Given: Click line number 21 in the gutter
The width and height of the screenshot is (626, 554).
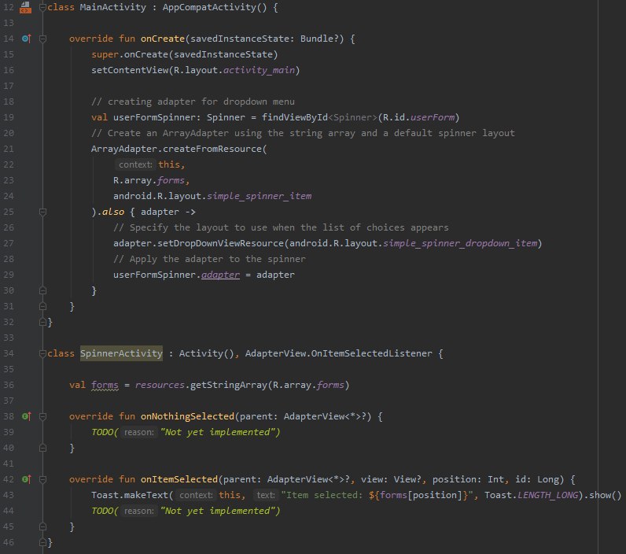Looking at the screenshot, I should (9, 149).
